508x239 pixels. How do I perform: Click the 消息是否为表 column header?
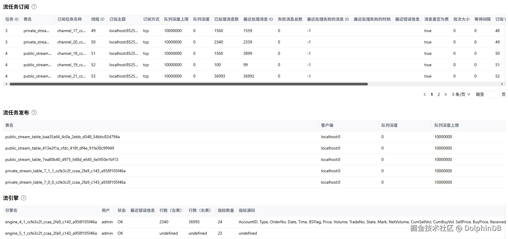437,19
